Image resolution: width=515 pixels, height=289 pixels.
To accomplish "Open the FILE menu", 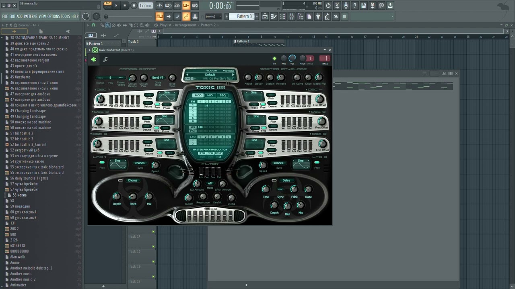I will coord(5,16).
